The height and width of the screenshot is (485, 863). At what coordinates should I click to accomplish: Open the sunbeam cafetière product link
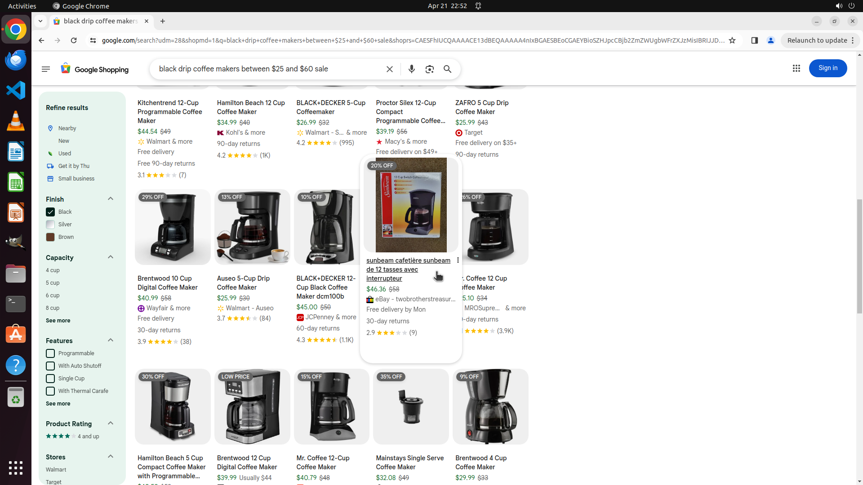[x=408, y=269]
